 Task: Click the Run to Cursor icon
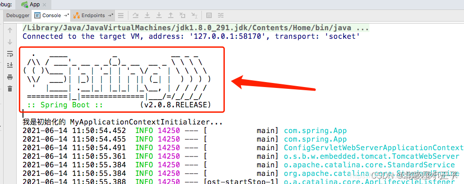click(194, 15)
